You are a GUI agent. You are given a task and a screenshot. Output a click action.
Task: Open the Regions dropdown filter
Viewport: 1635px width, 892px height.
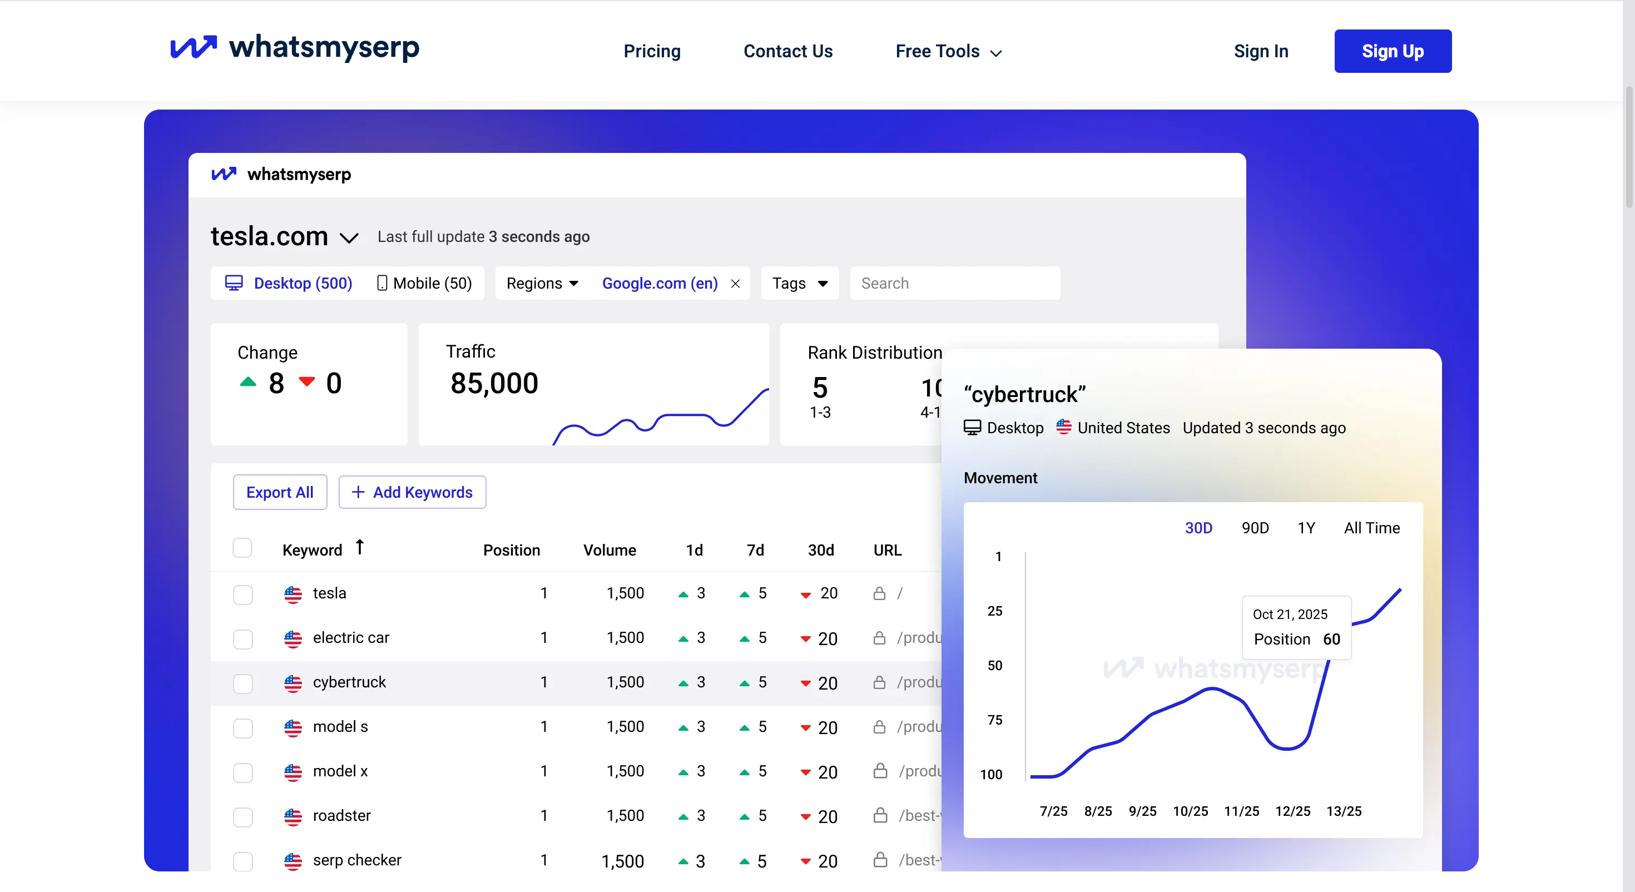[542, 283]
